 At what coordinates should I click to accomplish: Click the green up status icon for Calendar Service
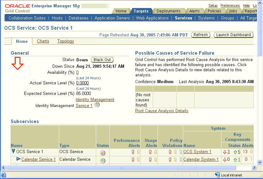click(x=103, y=160)
